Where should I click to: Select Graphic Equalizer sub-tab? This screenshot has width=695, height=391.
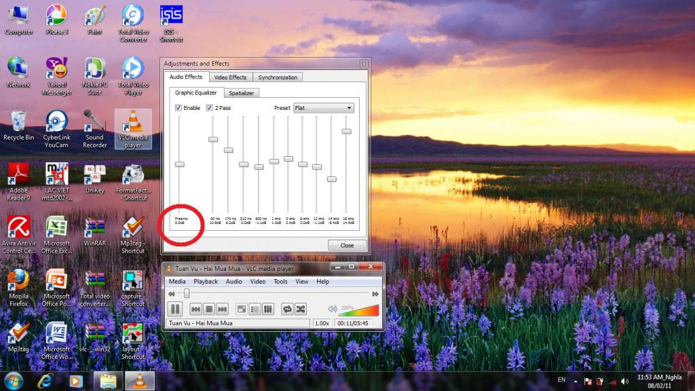[x=196, y=92]
